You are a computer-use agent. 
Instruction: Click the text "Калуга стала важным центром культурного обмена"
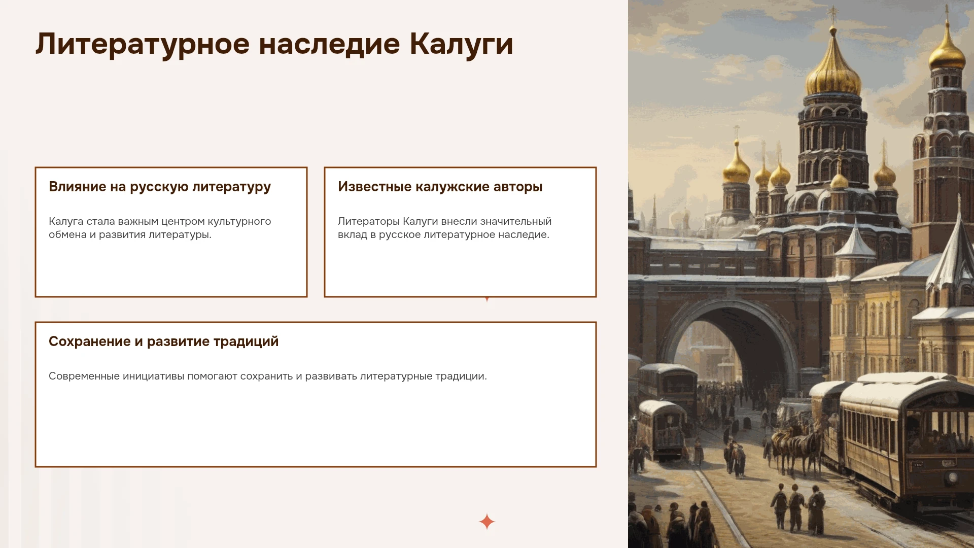[160, 228]
